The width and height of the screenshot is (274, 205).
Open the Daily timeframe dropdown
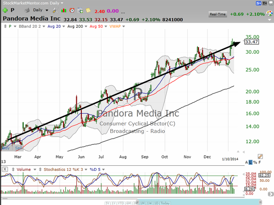click(47, 10)
